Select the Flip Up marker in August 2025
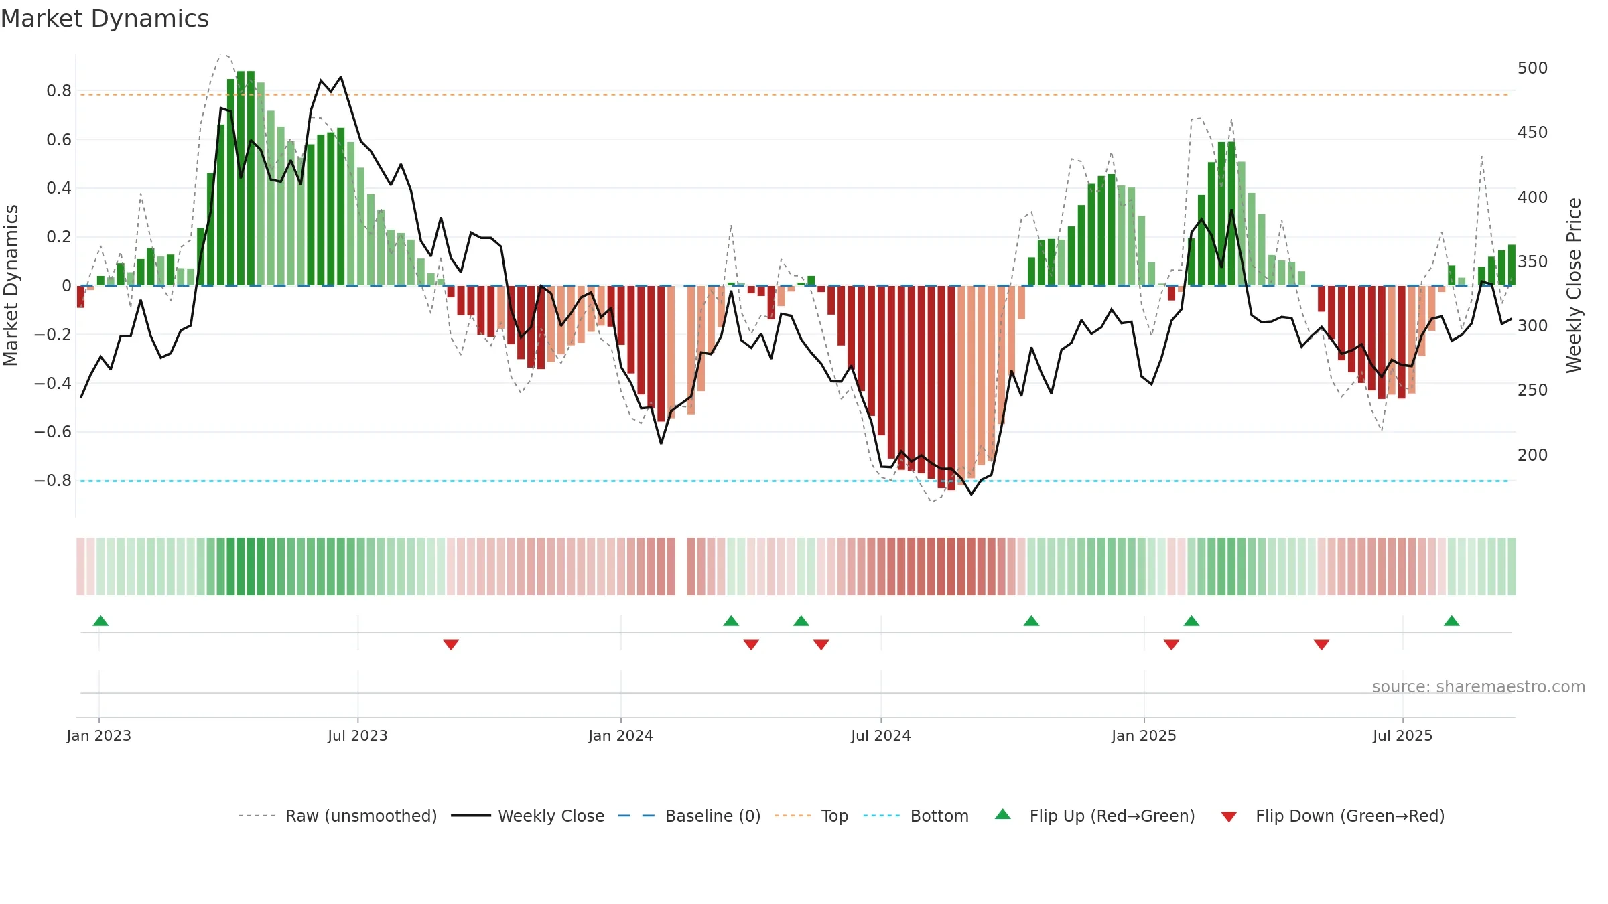 pyautogui.click(x=1452, y=621)
